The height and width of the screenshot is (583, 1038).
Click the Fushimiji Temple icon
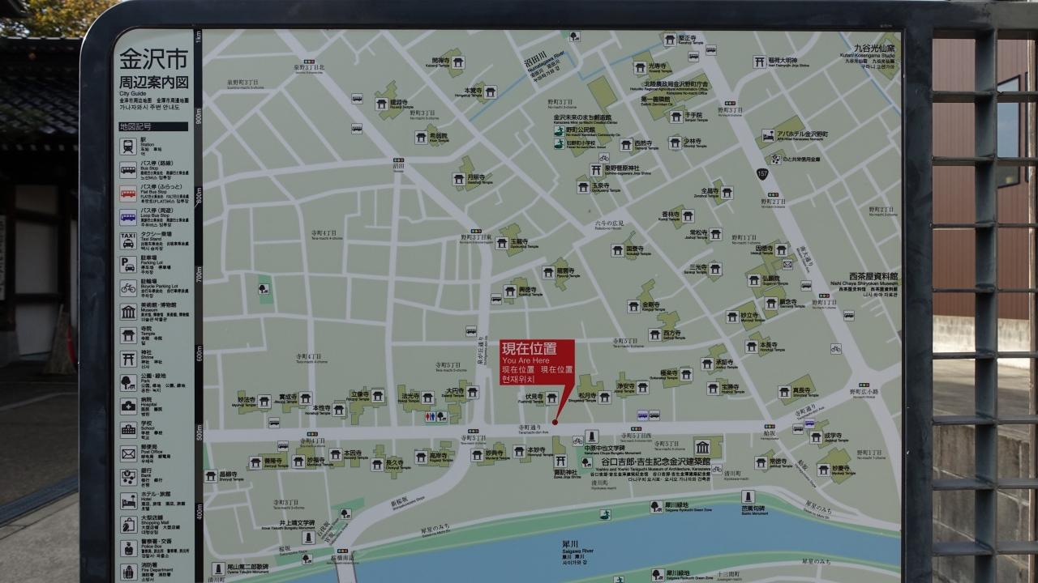coord(551,398)
